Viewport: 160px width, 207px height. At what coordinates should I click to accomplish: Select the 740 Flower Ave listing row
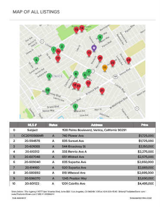83,135
